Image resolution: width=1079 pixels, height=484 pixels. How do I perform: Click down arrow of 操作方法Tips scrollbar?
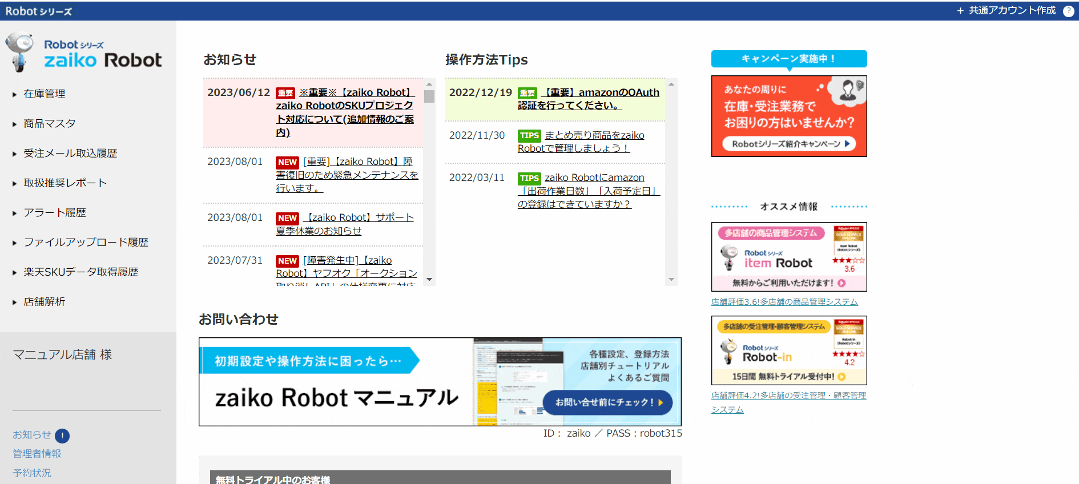coord(671,280)
